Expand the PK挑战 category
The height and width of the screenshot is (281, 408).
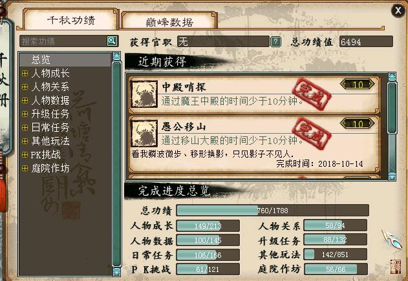click(25, 155)
